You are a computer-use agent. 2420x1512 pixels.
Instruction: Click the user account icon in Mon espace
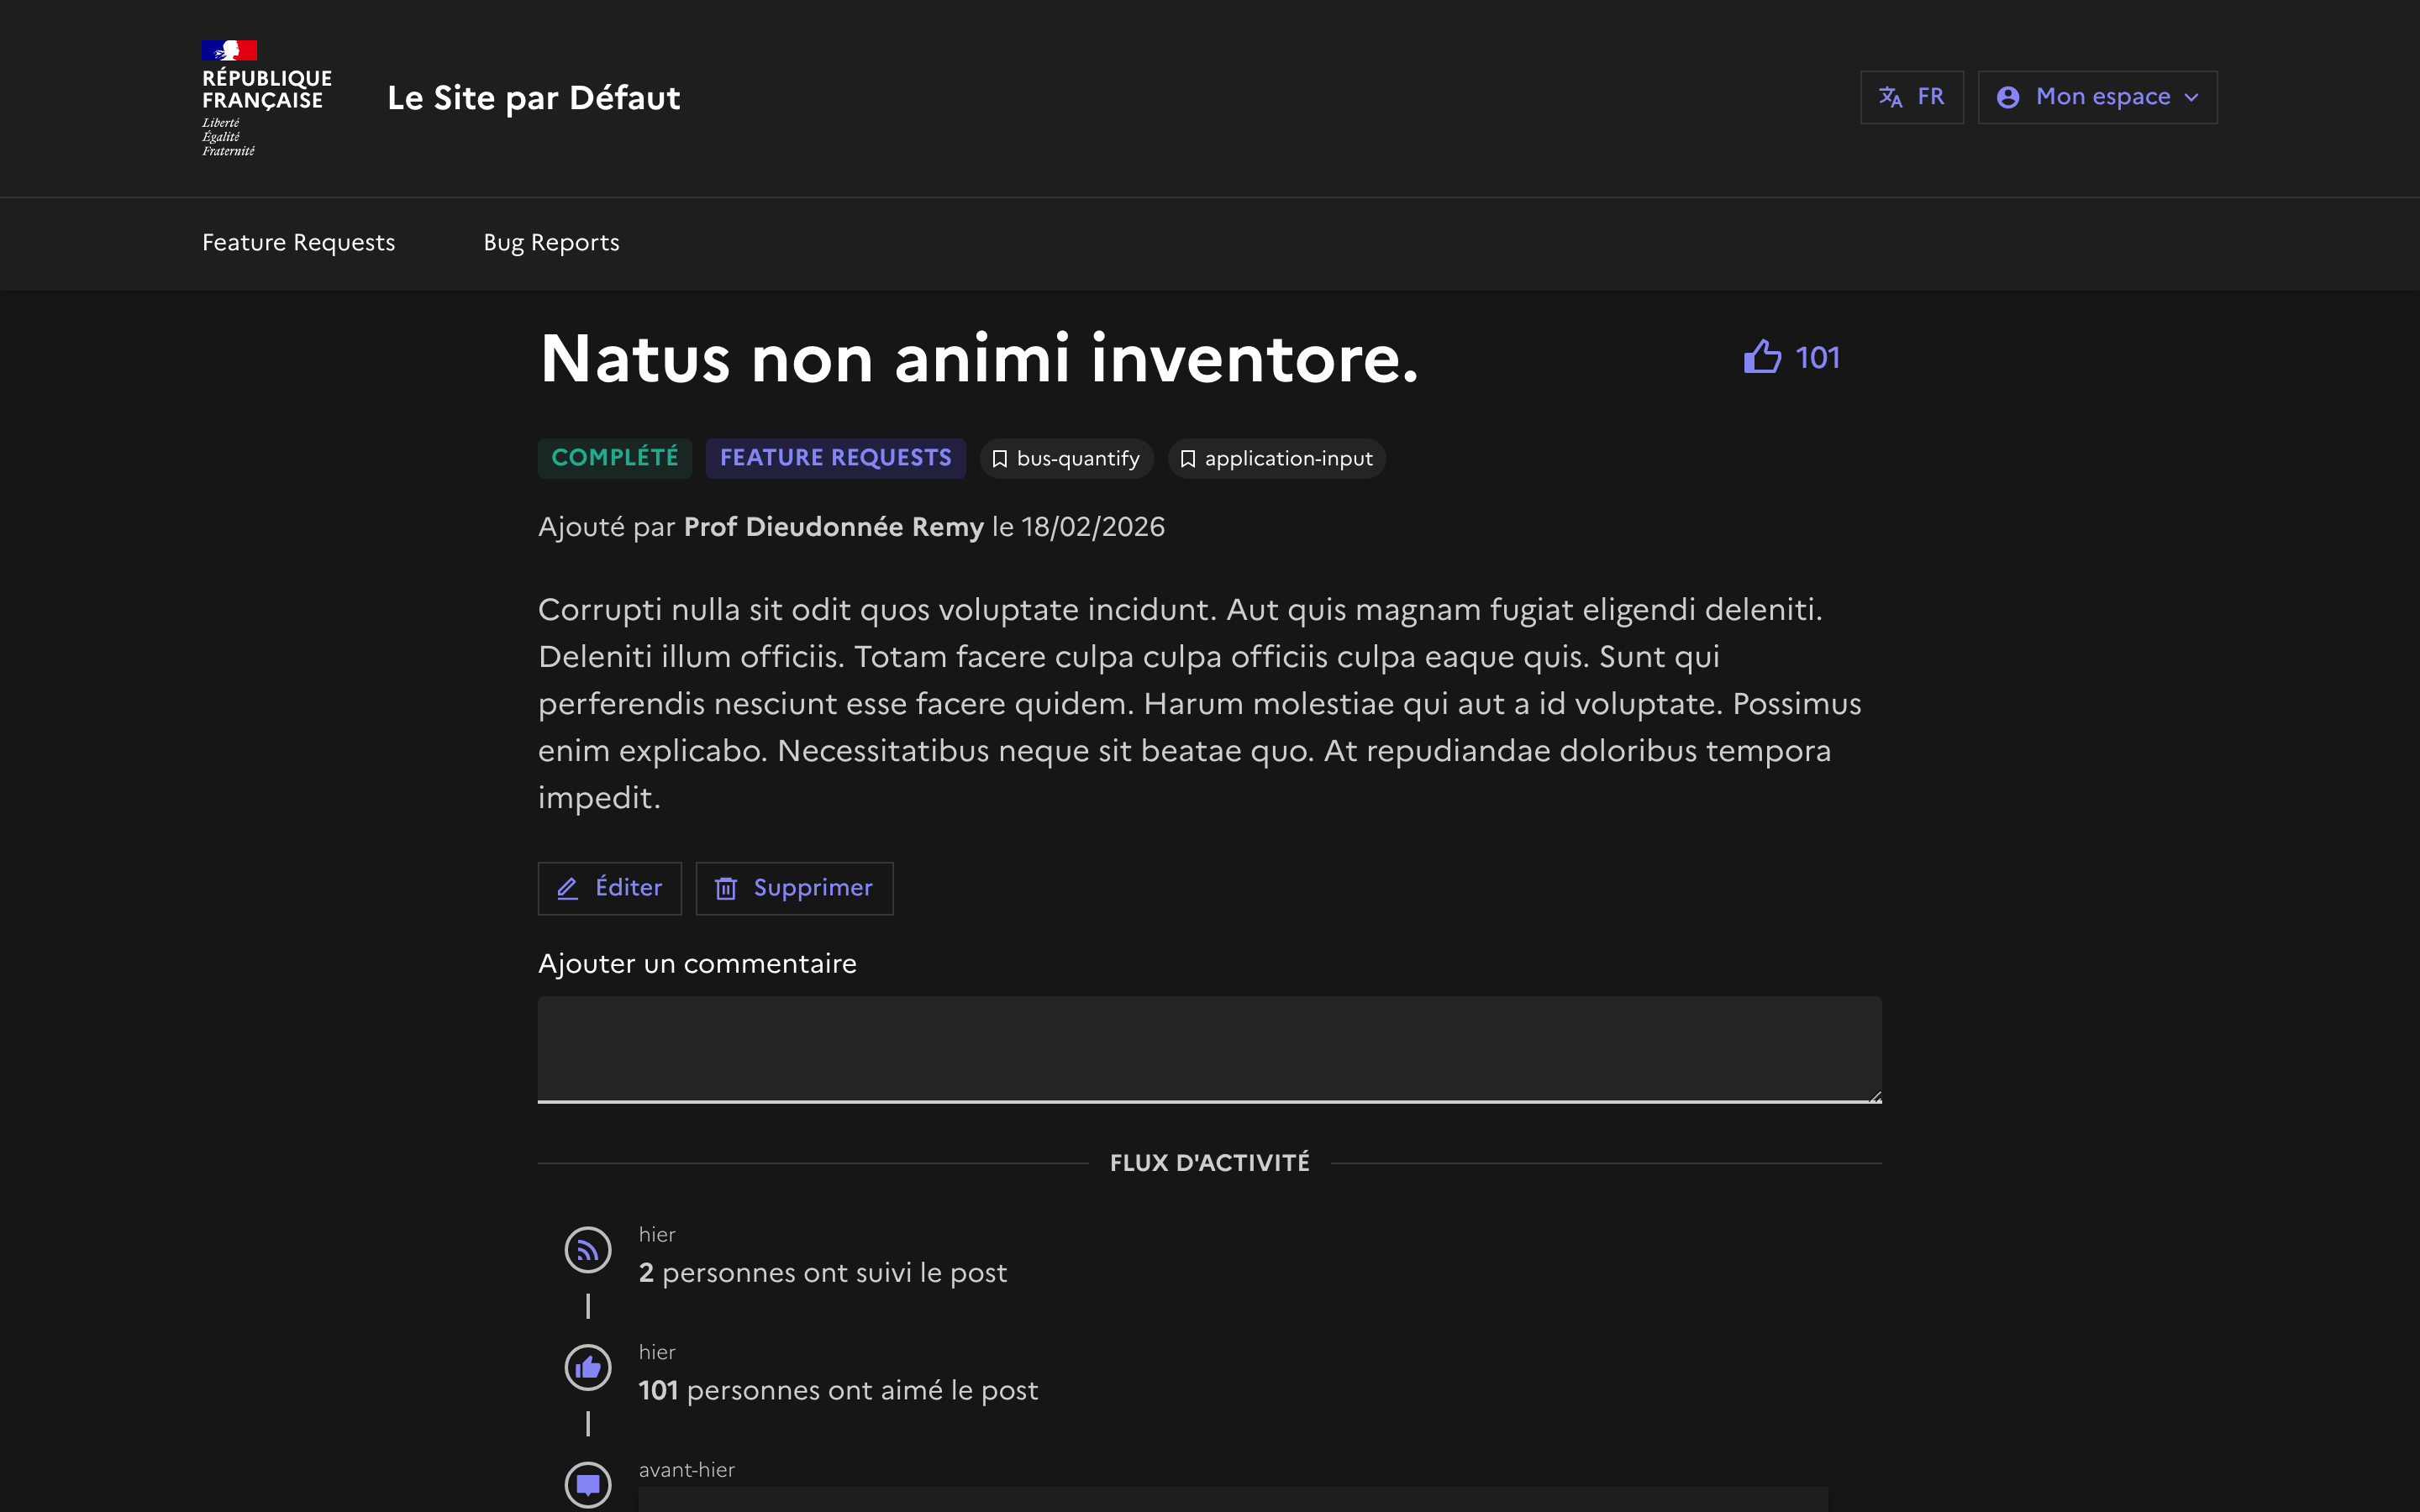click(2007, 97)
